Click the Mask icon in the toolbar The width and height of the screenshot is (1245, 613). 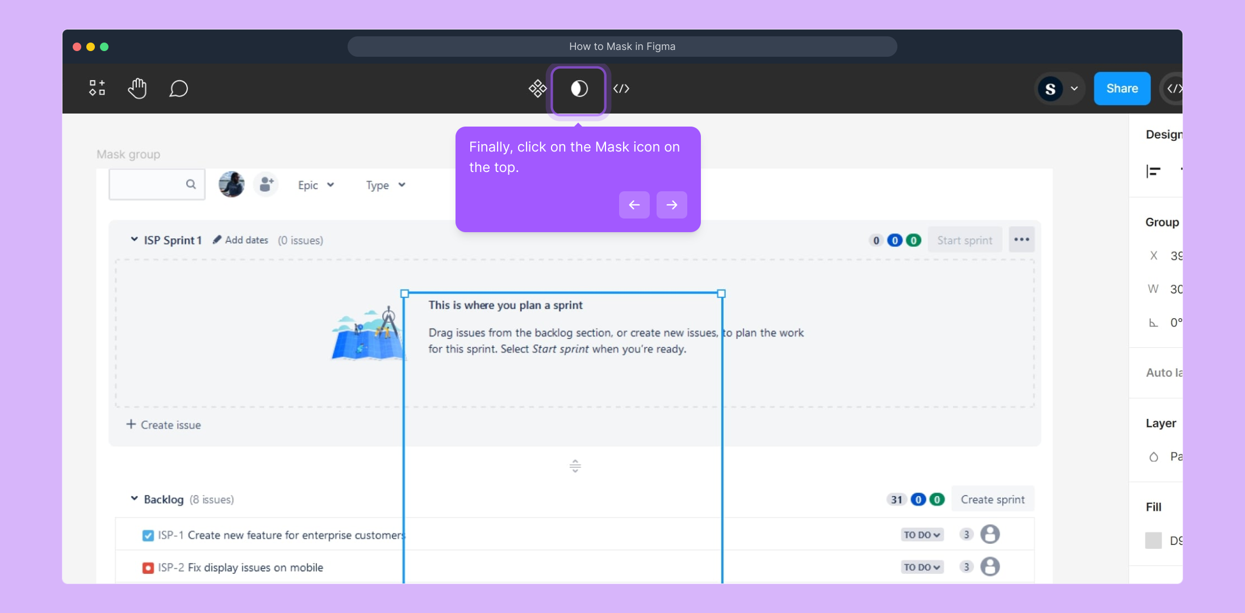tap(579, 89)
